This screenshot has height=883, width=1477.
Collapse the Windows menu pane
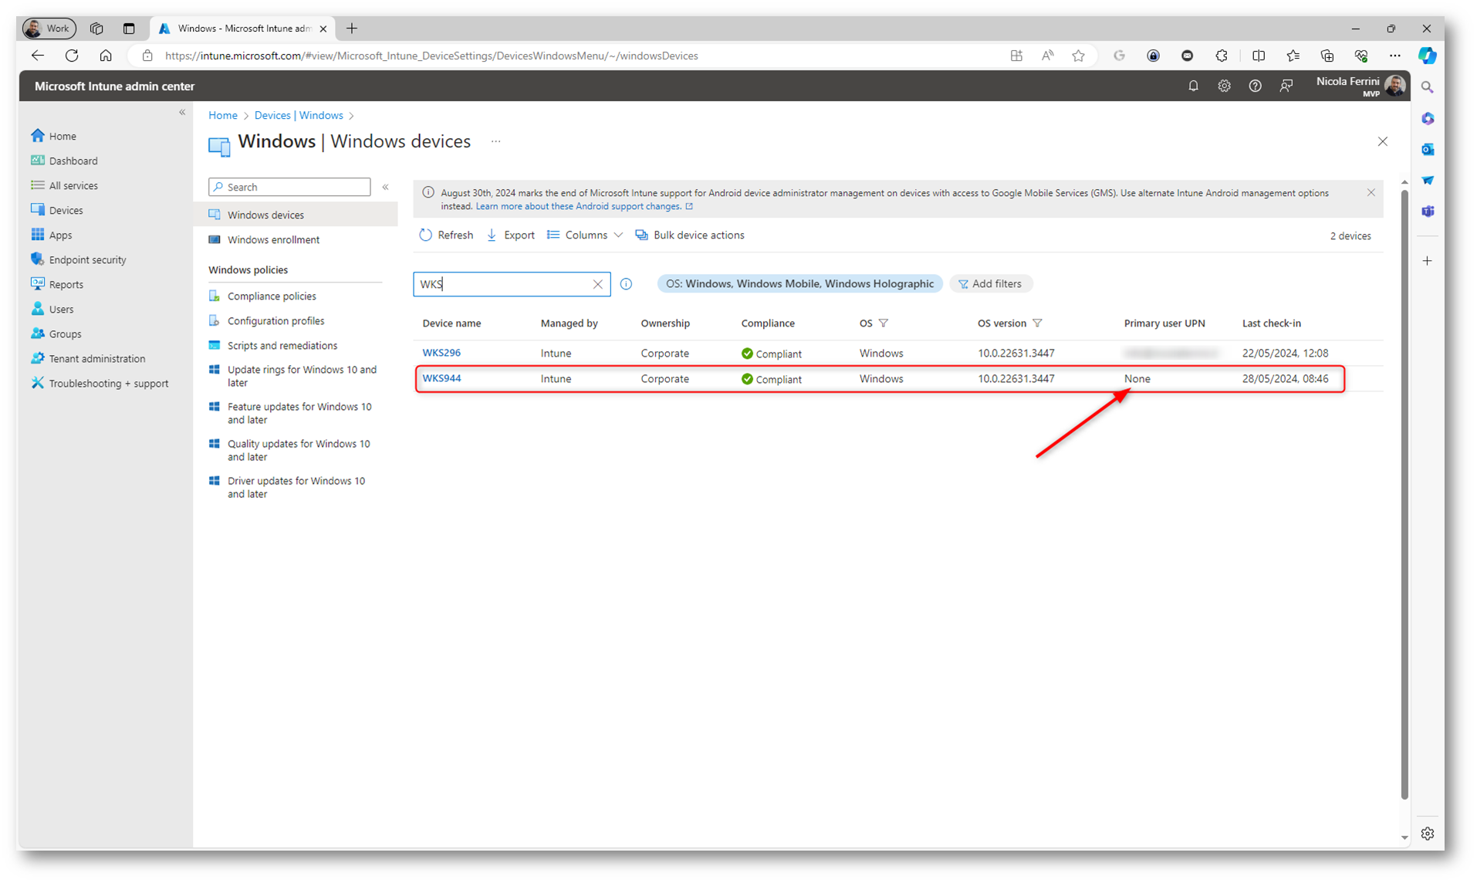(x=385, y=187)
